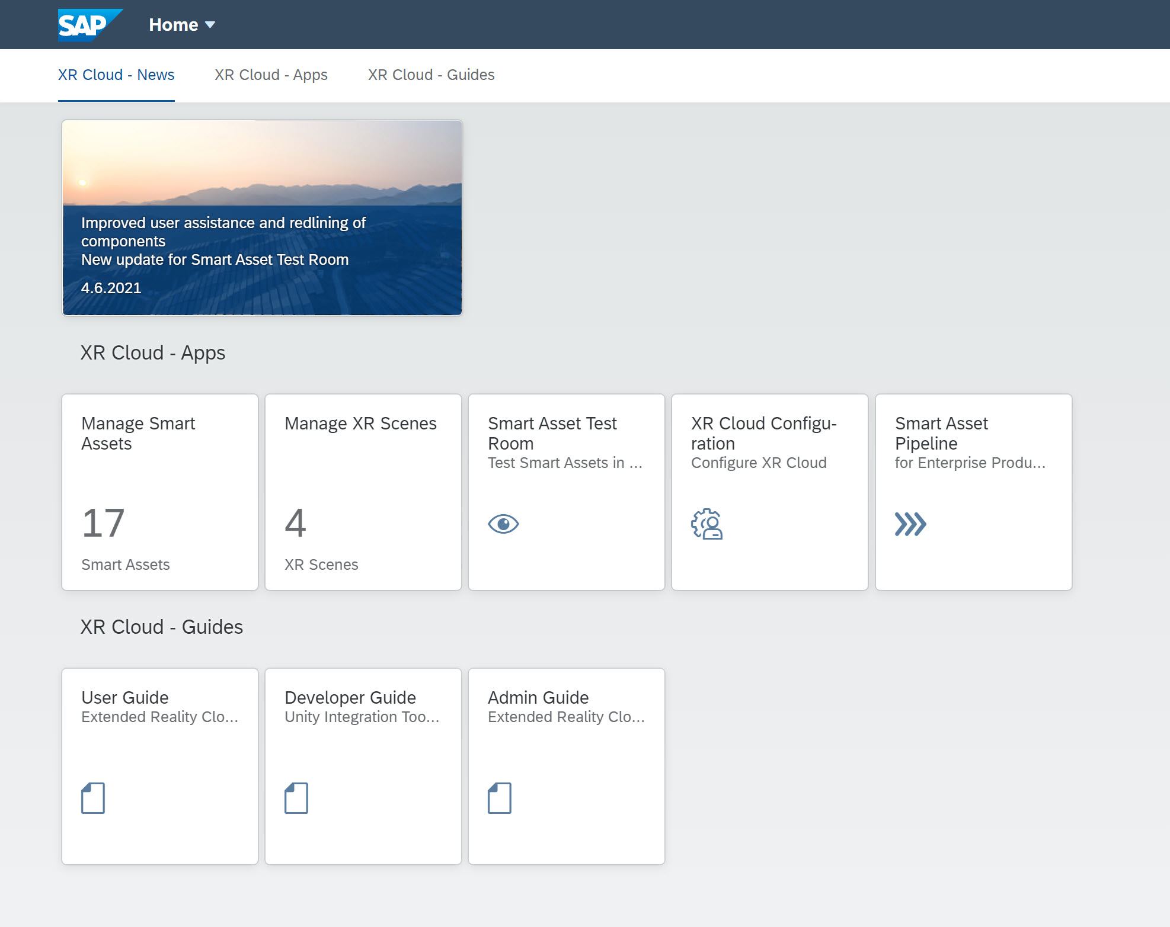Click the 'Smart Assets' label under 17
The height and width of the screenshot is (927, 1170).
(x=126, y=564)
